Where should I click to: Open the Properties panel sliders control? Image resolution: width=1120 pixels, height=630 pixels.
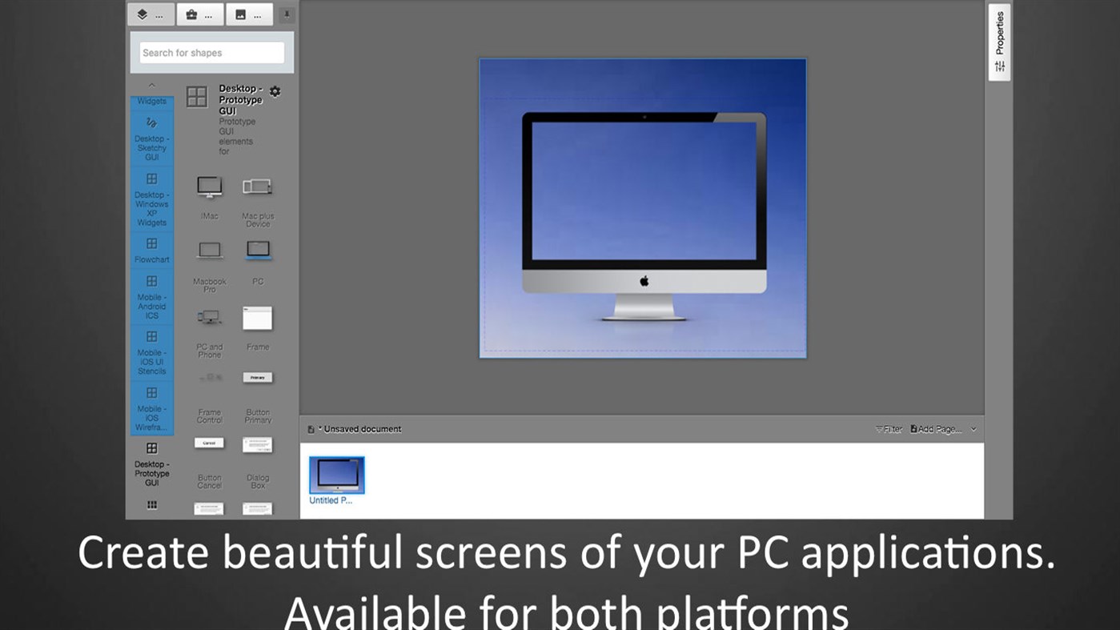coord(999,66)
